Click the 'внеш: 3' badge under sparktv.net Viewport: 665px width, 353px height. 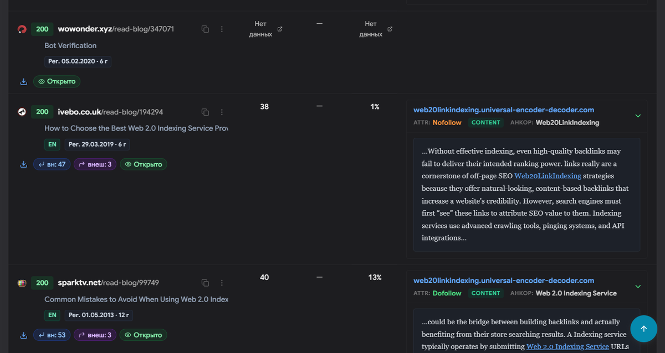[95, 335]
